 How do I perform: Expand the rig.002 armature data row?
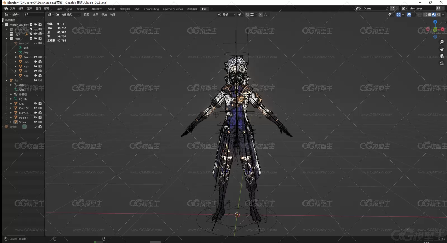(x=11, y=99)
